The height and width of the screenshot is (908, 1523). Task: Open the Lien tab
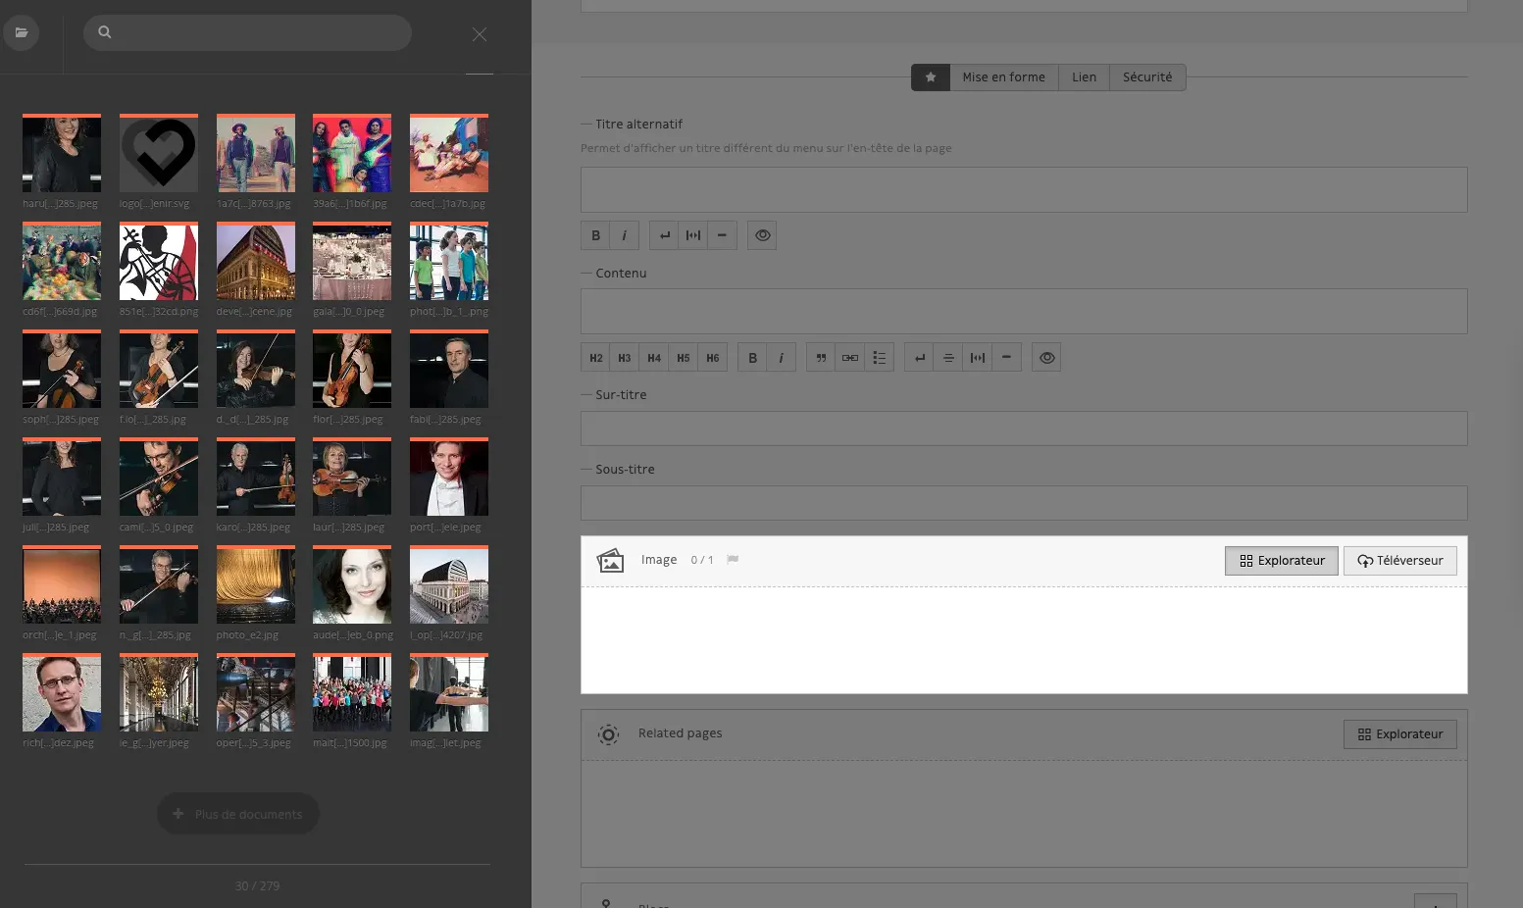pos(1084,77)
